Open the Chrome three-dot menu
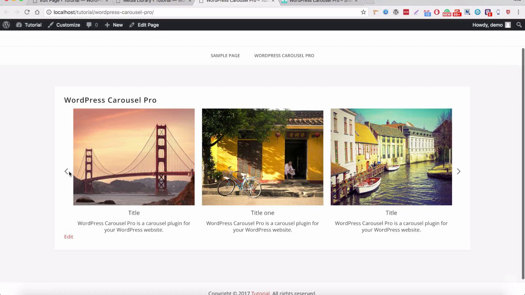525x295 pixels. click(519, 12)
